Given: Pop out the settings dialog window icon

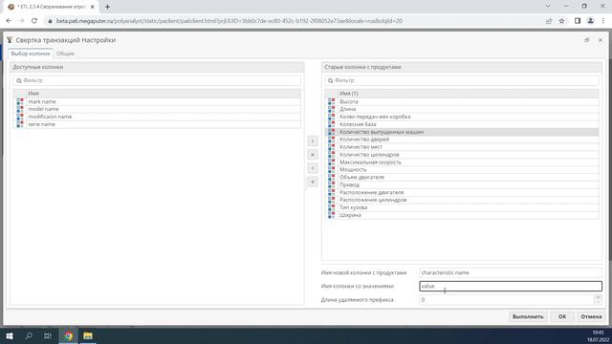Looking at the screenshot, I should click(586, 40).
